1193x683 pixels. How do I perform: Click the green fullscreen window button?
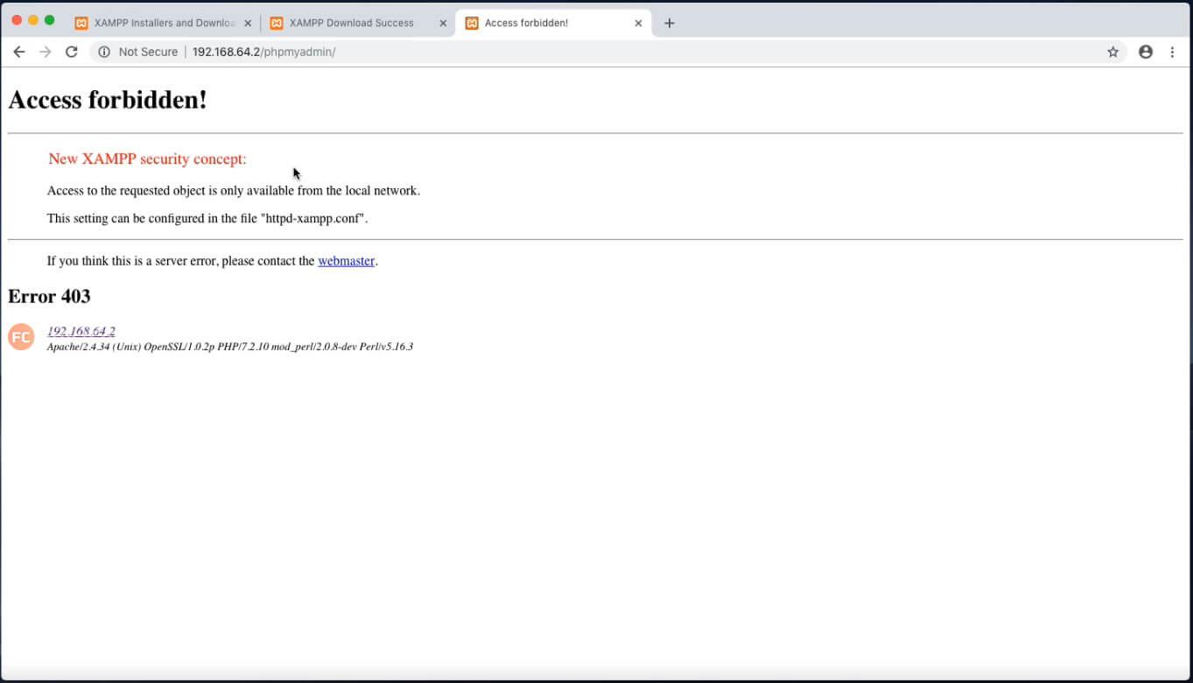tap(50, 20)
